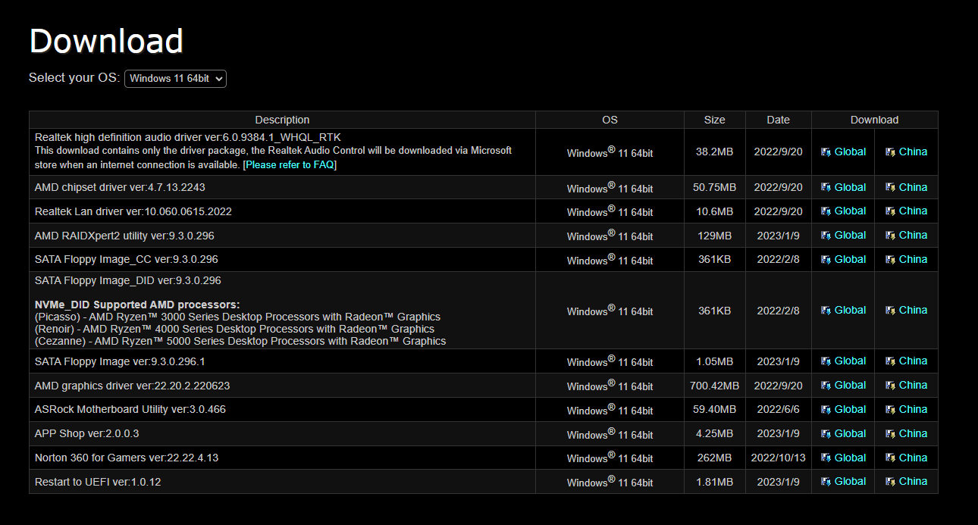The height and width of the screenshot is (525, 978).
Task: Download Restart to UEFI via China link
Action: [x=913, y=481]
